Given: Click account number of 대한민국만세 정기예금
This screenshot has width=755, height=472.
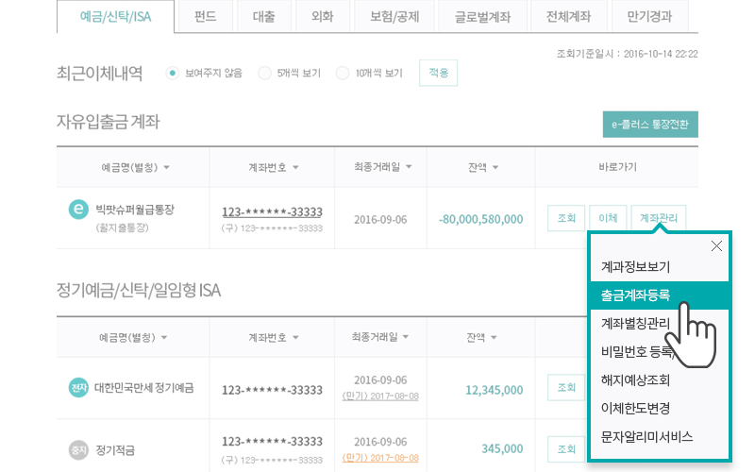Looking at the screenshot, I should [272, 390].
